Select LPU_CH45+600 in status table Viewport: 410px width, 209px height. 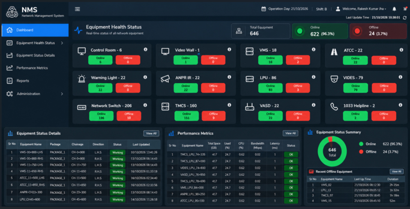click(x=83, y=199)
